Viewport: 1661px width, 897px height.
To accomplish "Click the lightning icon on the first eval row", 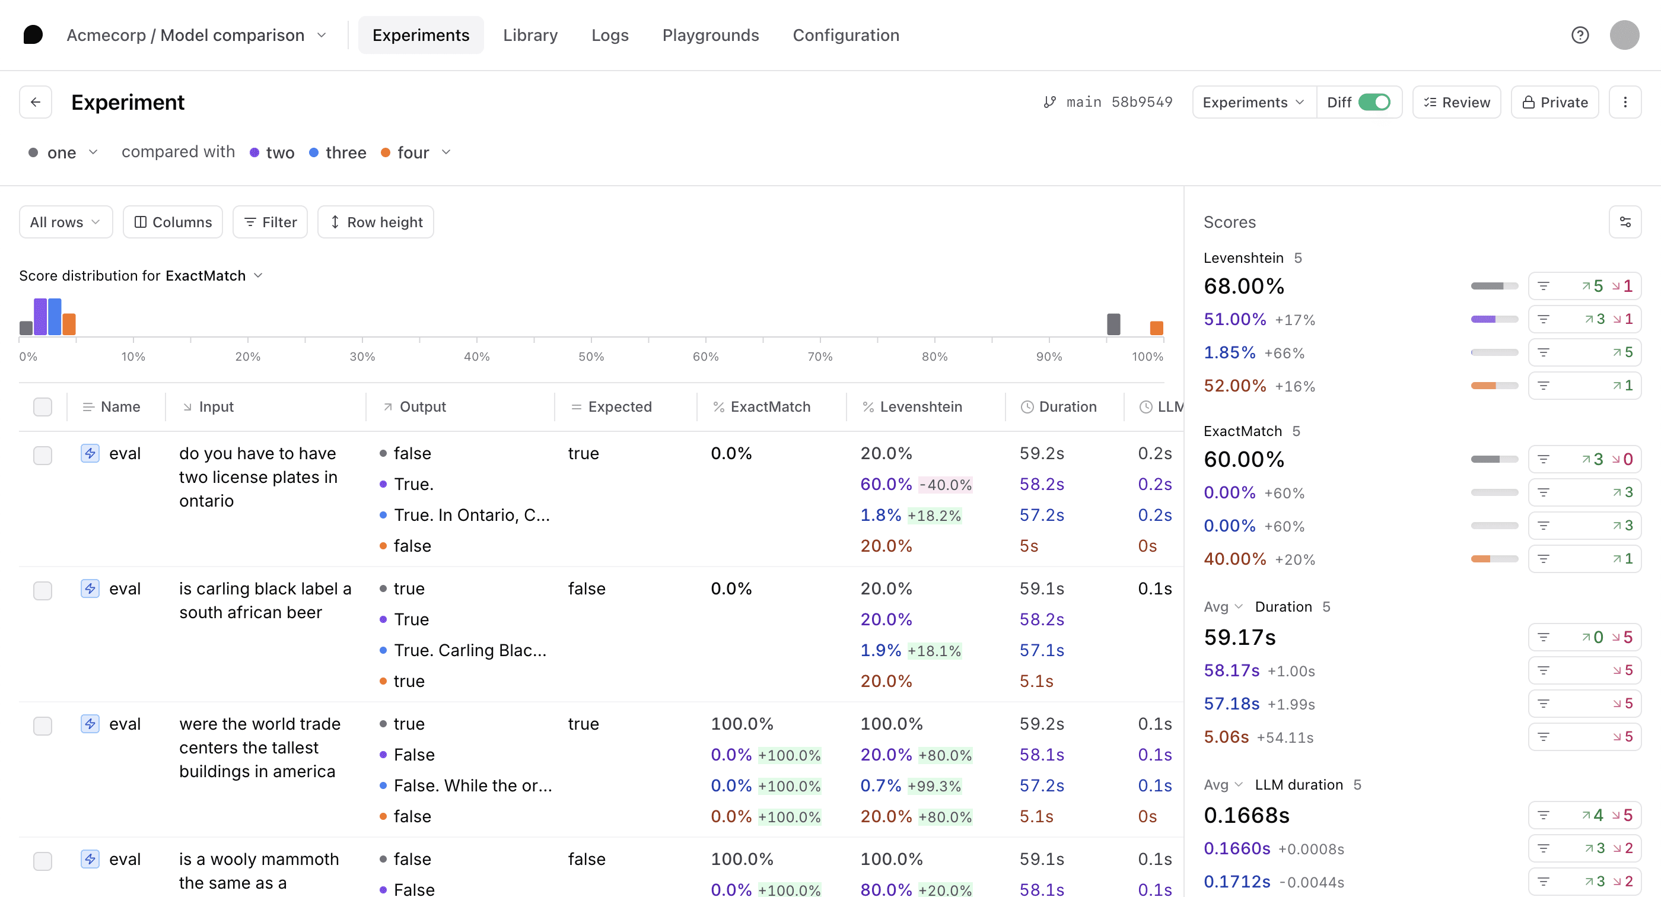I will tap(90, 453).
